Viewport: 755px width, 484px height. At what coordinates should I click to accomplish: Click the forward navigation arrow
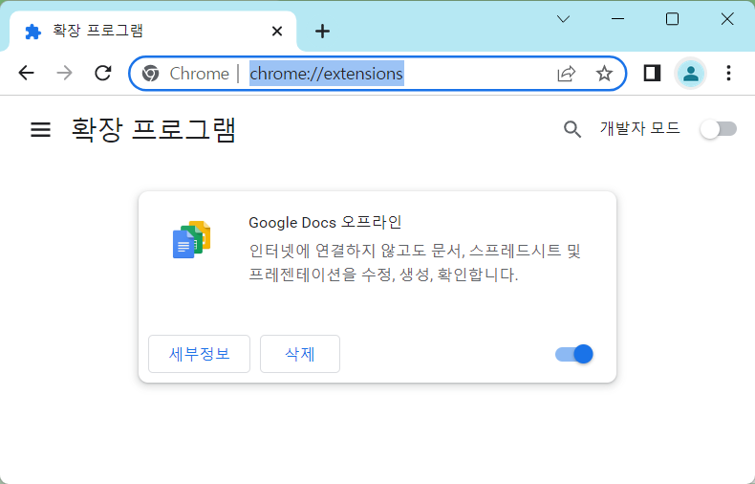click(x=65, y=74)
